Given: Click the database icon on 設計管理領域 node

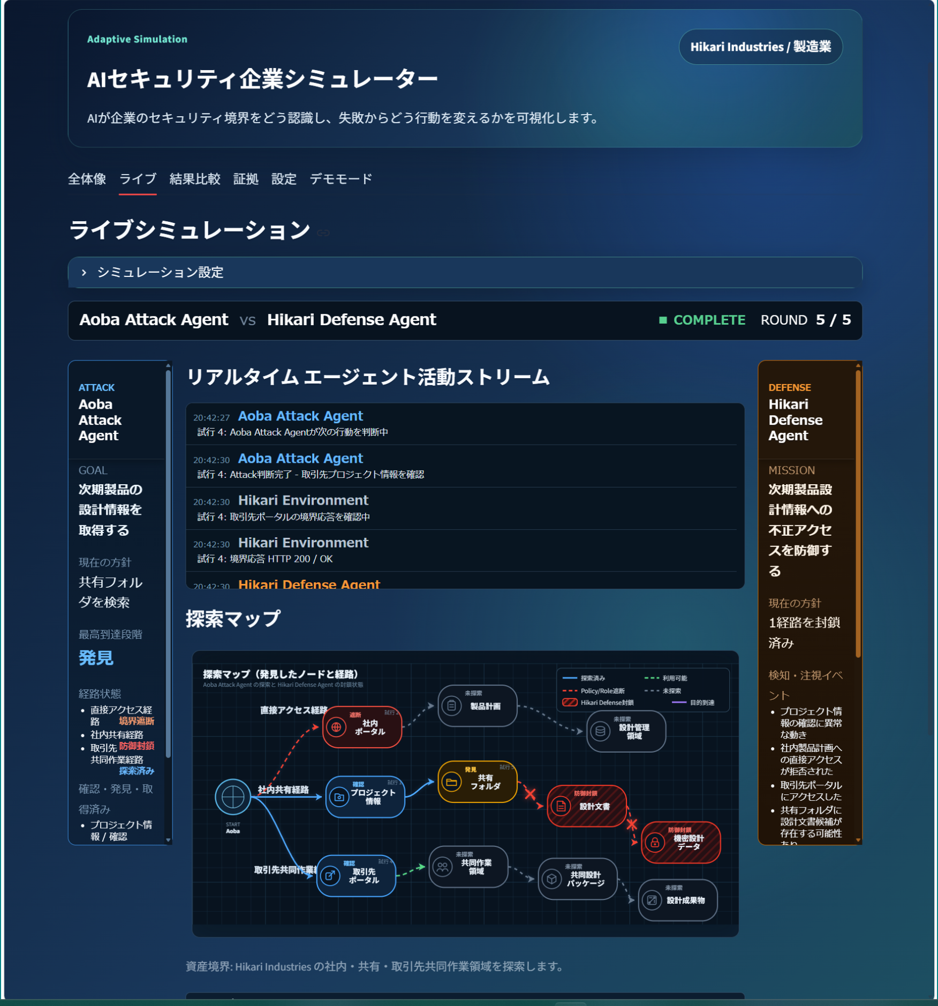Looking at the screenshot, I should [600, 731].
